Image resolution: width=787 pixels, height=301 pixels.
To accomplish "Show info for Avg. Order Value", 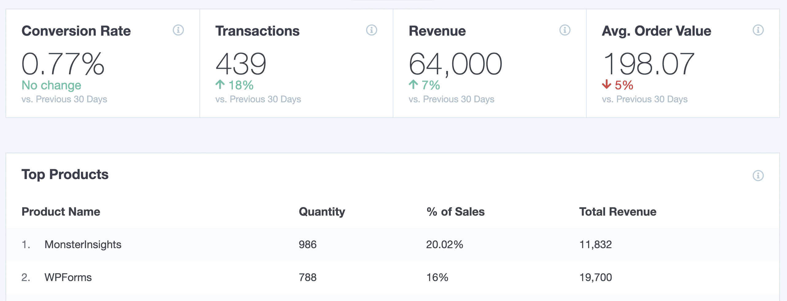I will (x=758, y=30).
